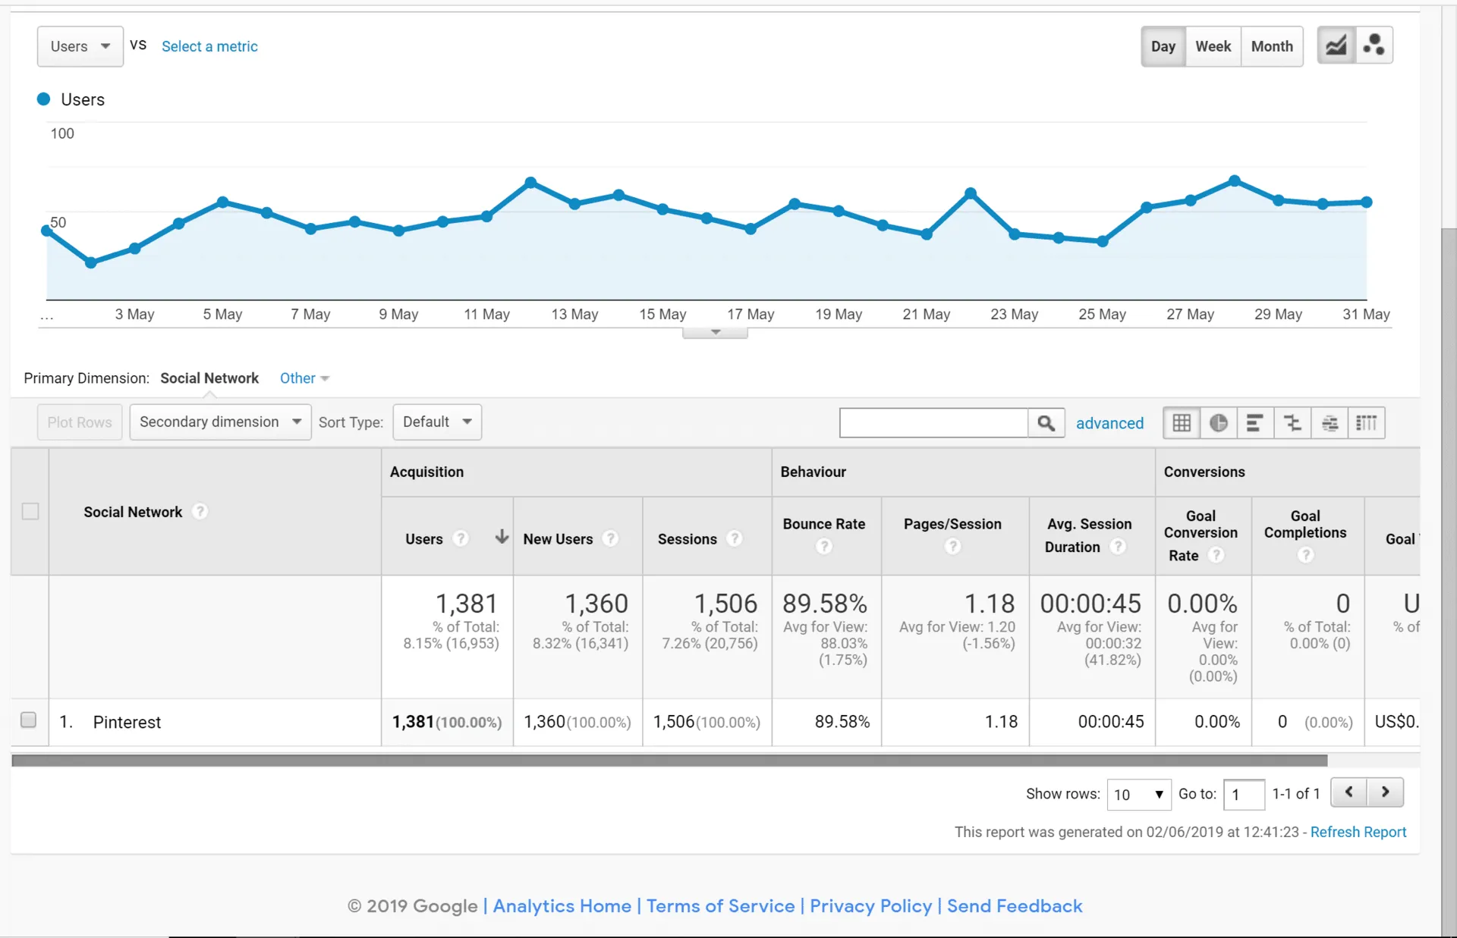
Task: Select the comparison view icon
Action: pyautogui.click(x=1292, y=423)
